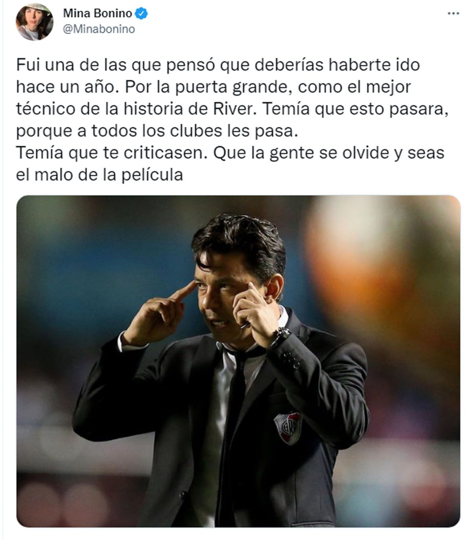Image resolution: width=472 pixels, height=540 pixels.
Task: Click the line "porque a todos los clubes"
Action: [x=155, y=131]
